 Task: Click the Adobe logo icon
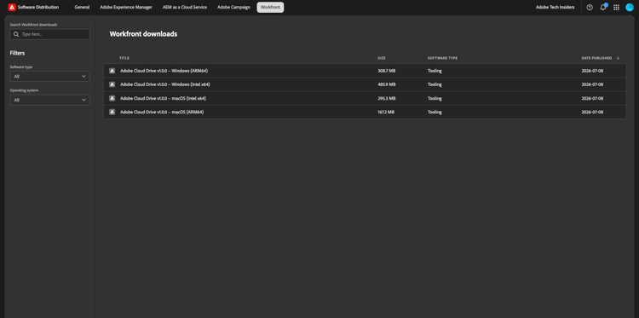click(x=12, y=8)
